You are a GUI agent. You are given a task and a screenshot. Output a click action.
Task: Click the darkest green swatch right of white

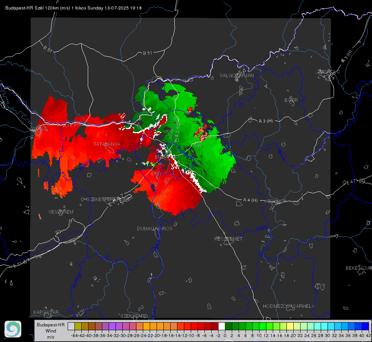(228, 326)
